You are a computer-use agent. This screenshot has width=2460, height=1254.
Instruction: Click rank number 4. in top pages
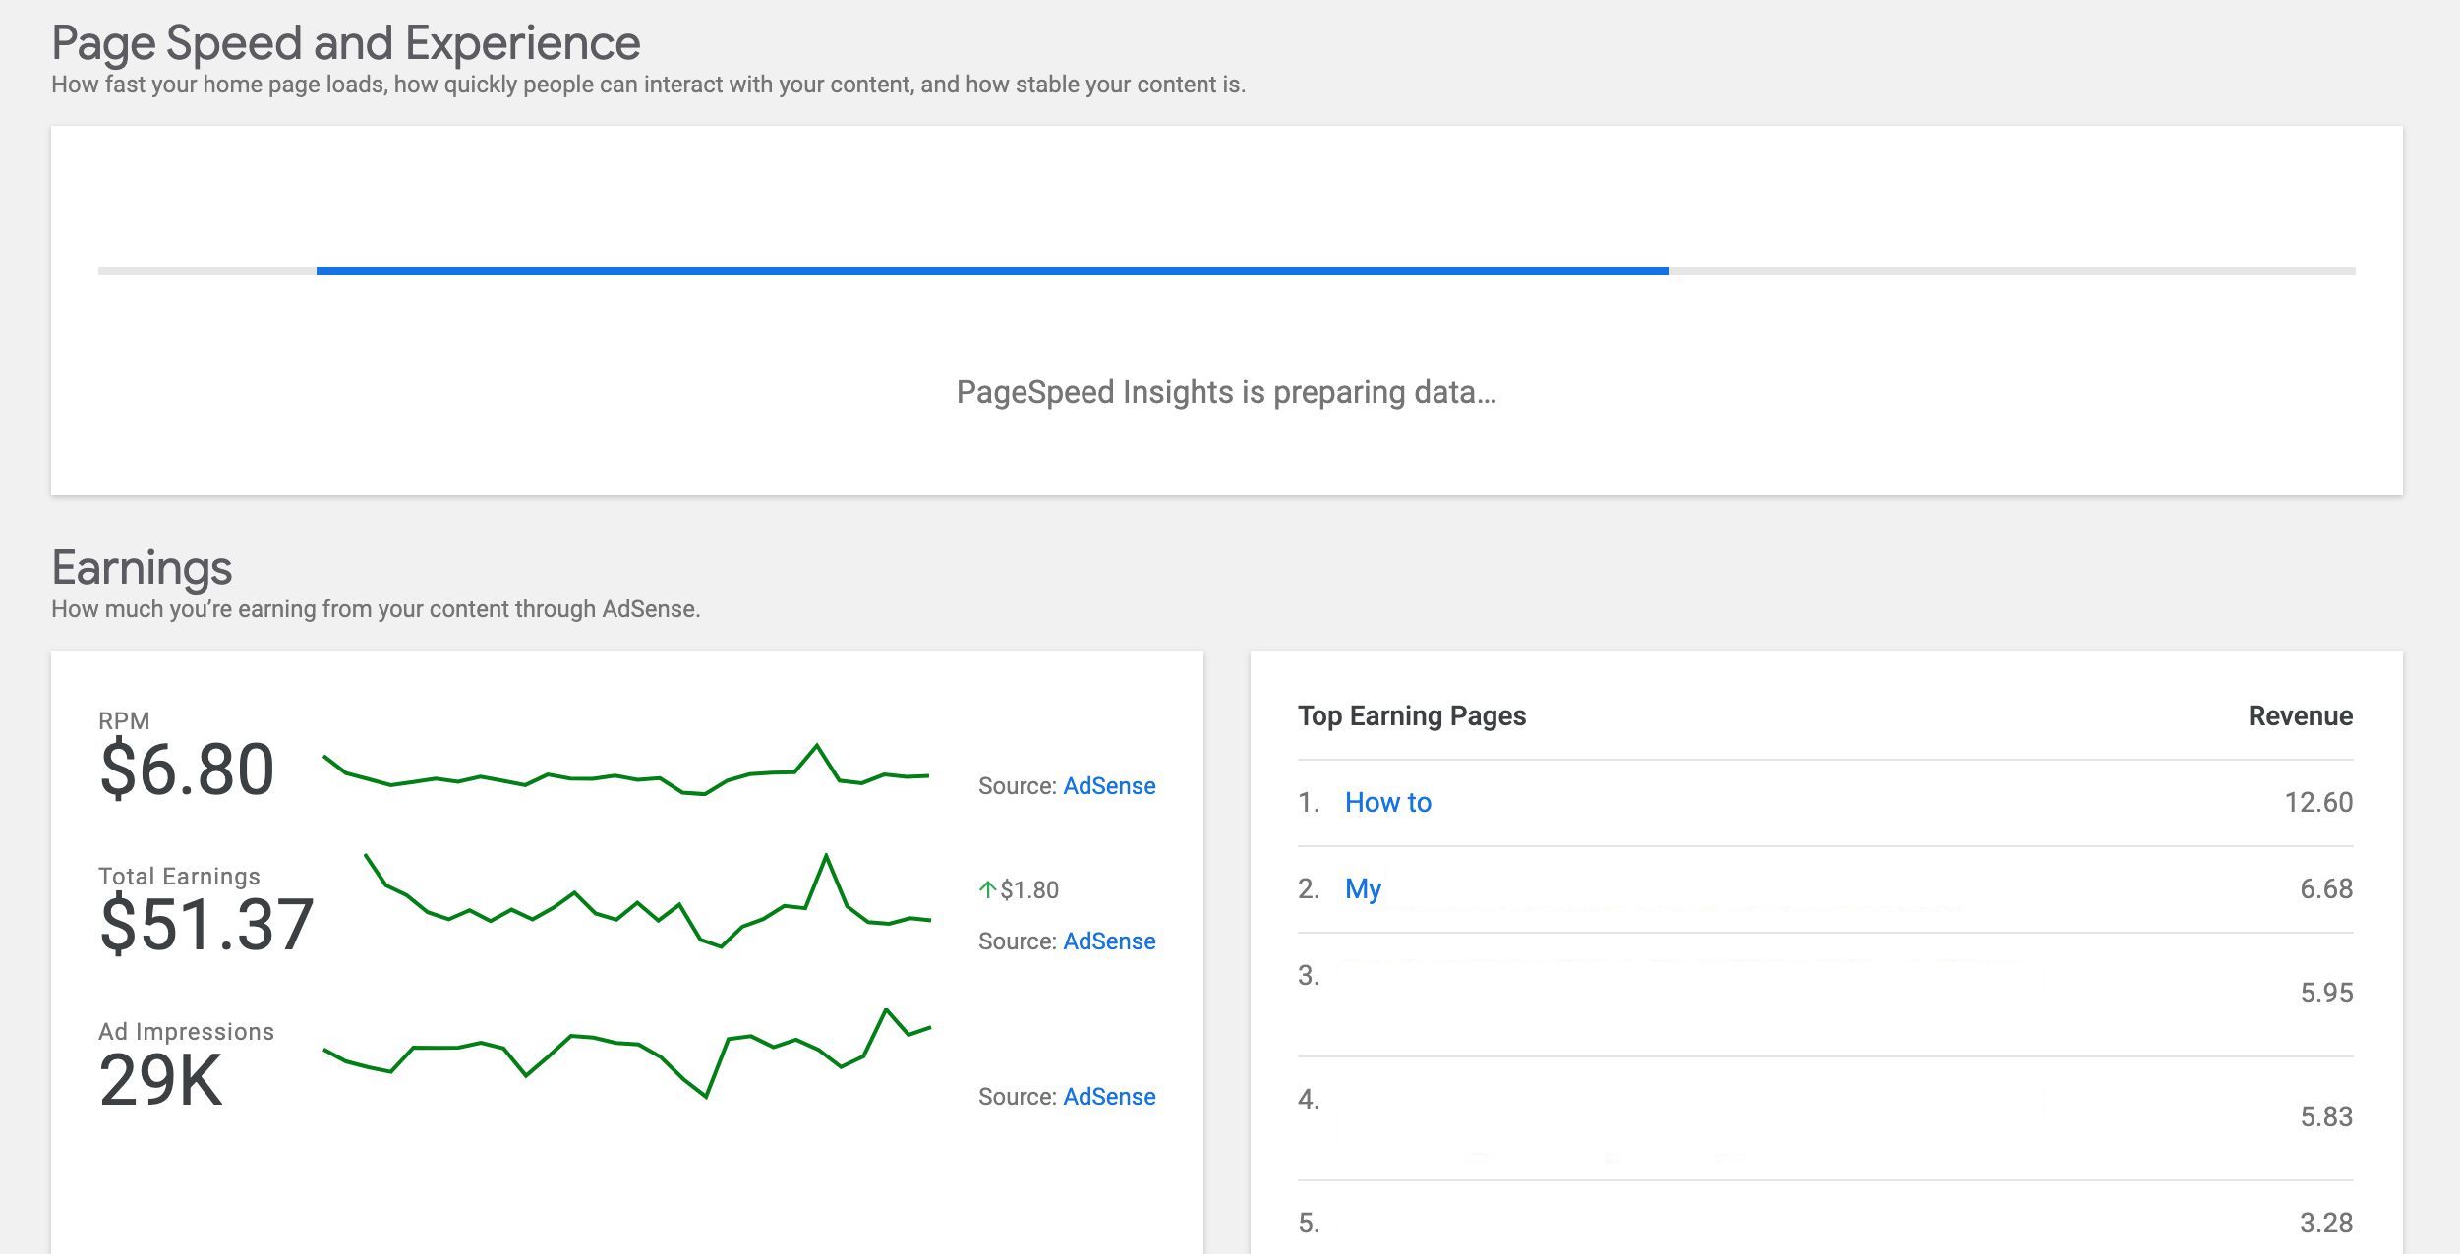[1309, 1100]
